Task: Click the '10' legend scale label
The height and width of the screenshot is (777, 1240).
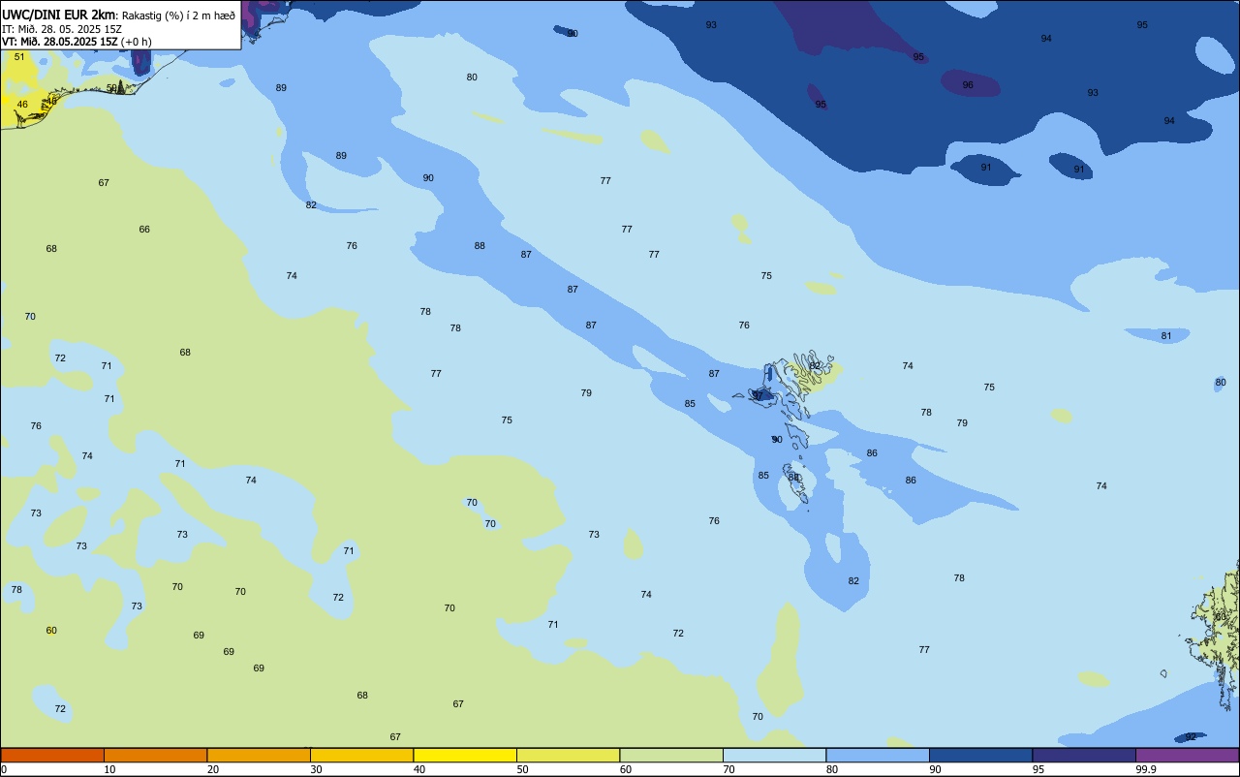Action: pos(109,769)
